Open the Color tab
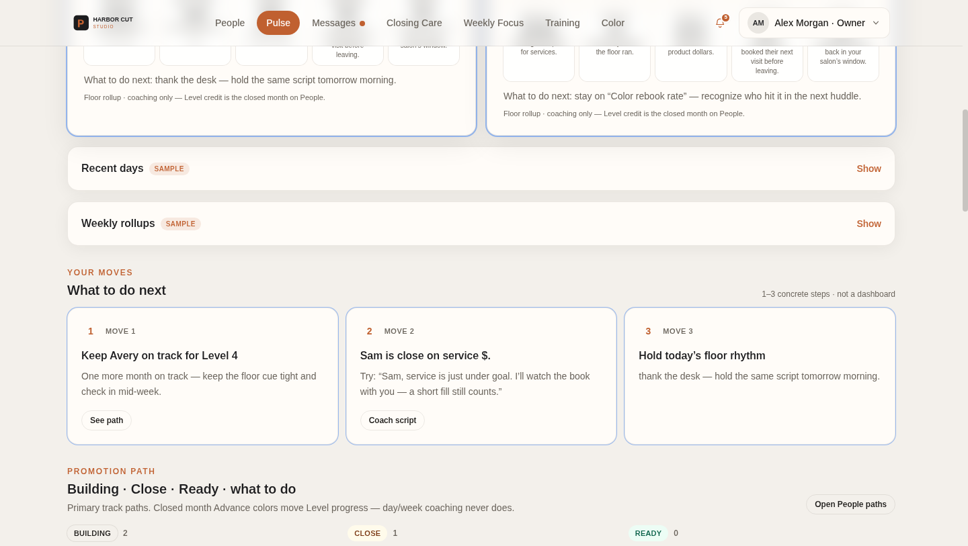The height and width of the screenshot is (546, 968). click(613, 23)
